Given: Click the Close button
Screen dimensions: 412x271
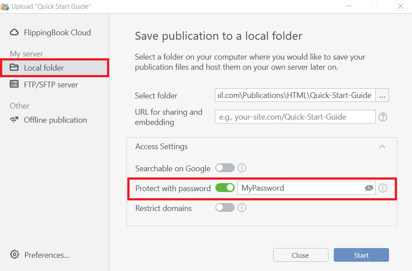Looking at the screenshot, I should 301,255.
